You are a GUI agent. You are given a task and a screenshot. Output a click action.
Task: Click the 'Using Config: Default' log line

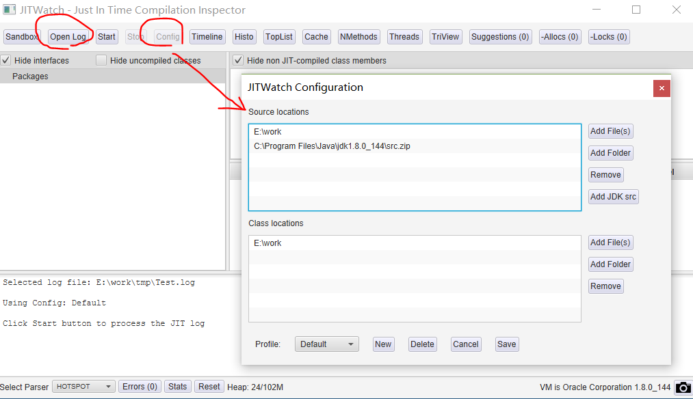(54, 303)
